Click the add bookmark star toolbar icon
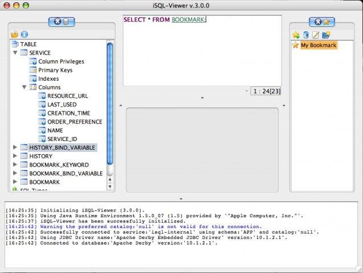Screen dimensions: 363x273 coord(296,35)
